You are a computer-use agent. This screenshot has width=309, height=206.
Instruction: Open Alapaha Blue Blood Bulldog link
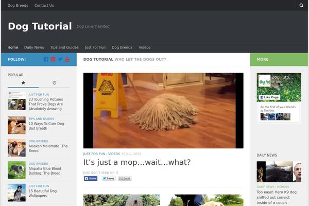tap(45, 171)
